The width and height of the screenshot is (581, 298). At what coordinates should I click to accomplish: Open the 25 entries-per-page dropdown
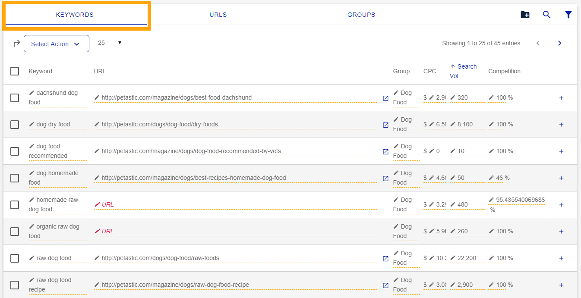coord(110,43)
